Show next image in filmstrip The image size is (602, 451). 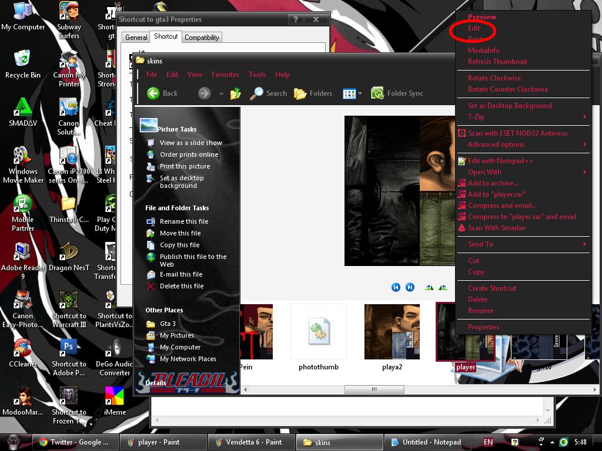(410, 287)
